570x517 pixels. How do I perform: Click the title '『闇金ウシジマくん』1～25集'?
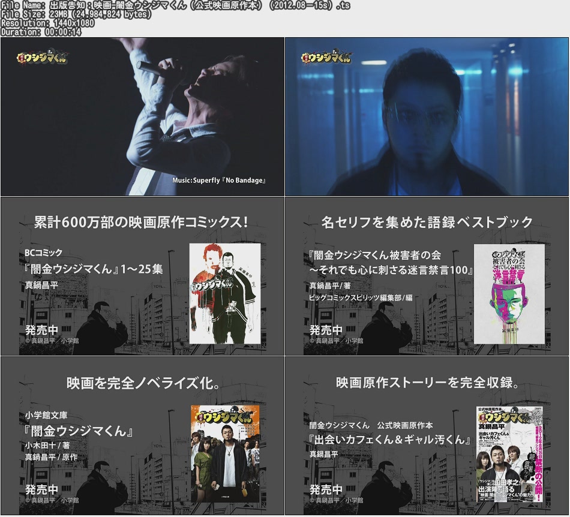92,269
